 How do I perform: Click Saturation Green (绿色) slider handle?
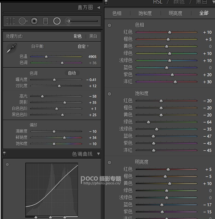coord(148,122)
